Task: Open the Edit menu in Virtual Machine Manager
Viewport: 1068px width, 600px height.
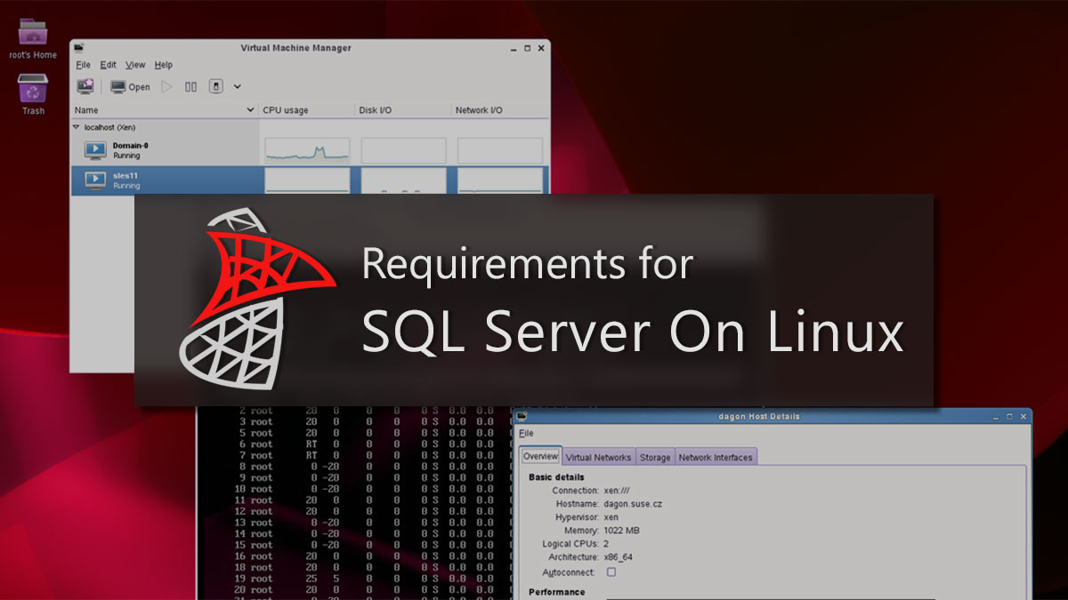Action: coord(108,64)
